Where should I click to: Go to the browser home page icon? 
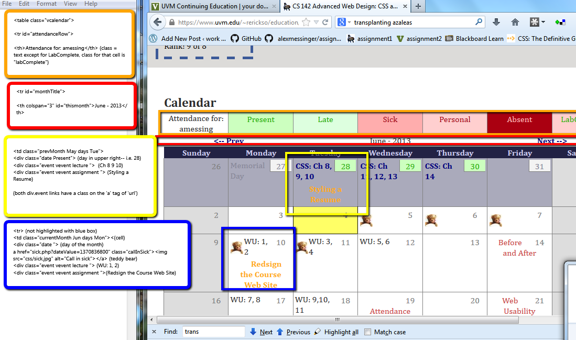pos(515,22)
